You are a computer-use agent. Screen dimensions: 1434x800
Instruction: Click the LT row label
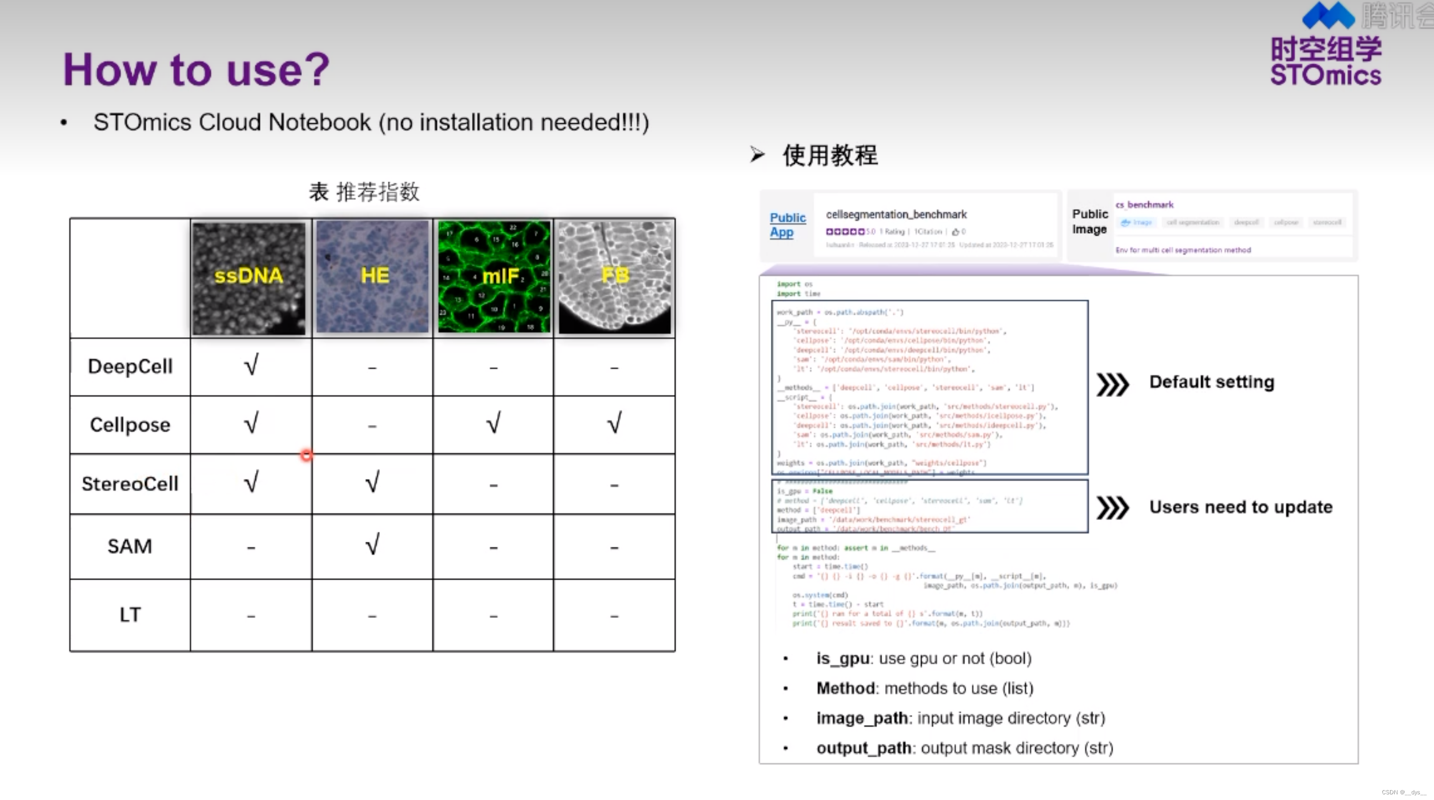click(x=130, y=614)
